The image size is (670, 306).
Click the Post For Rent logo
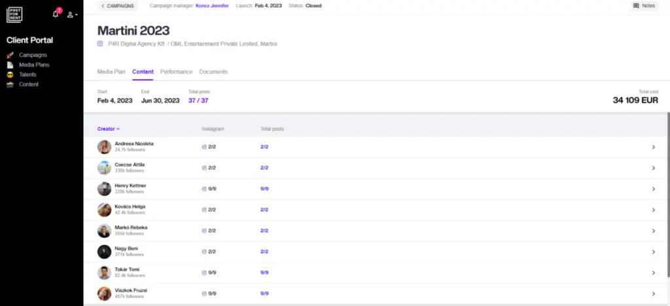click(14, 14)
